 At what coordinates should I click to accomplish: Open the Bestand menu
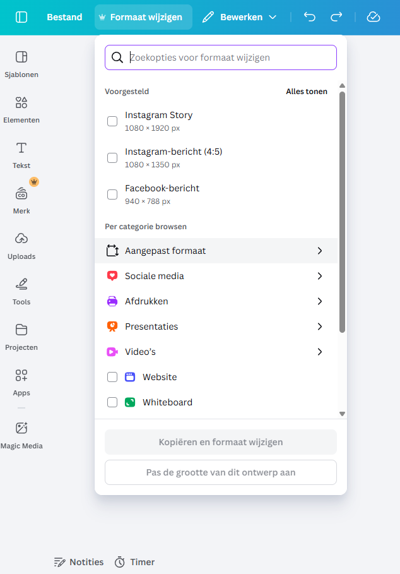64,17
